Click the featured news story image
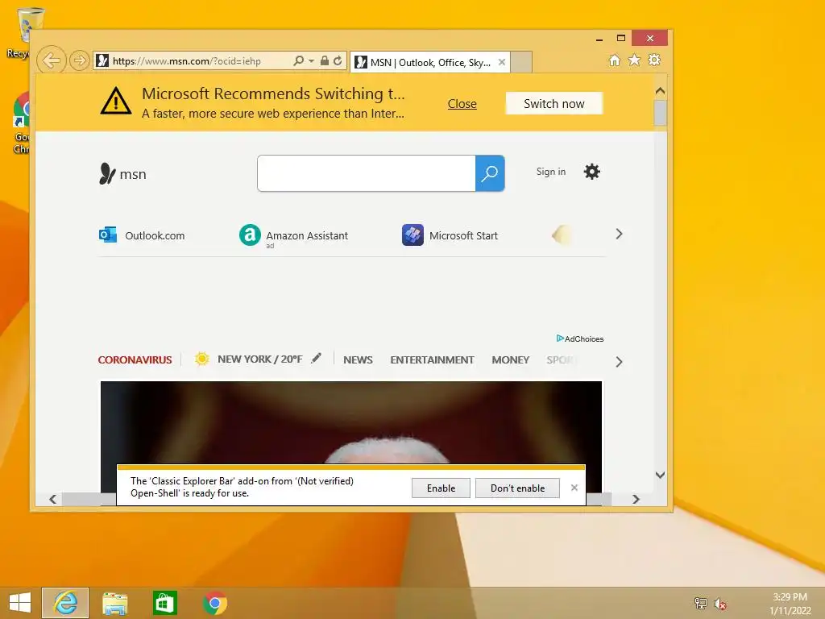Image resolution: width=825 pixels, height=619 pixels. point(351,421)
